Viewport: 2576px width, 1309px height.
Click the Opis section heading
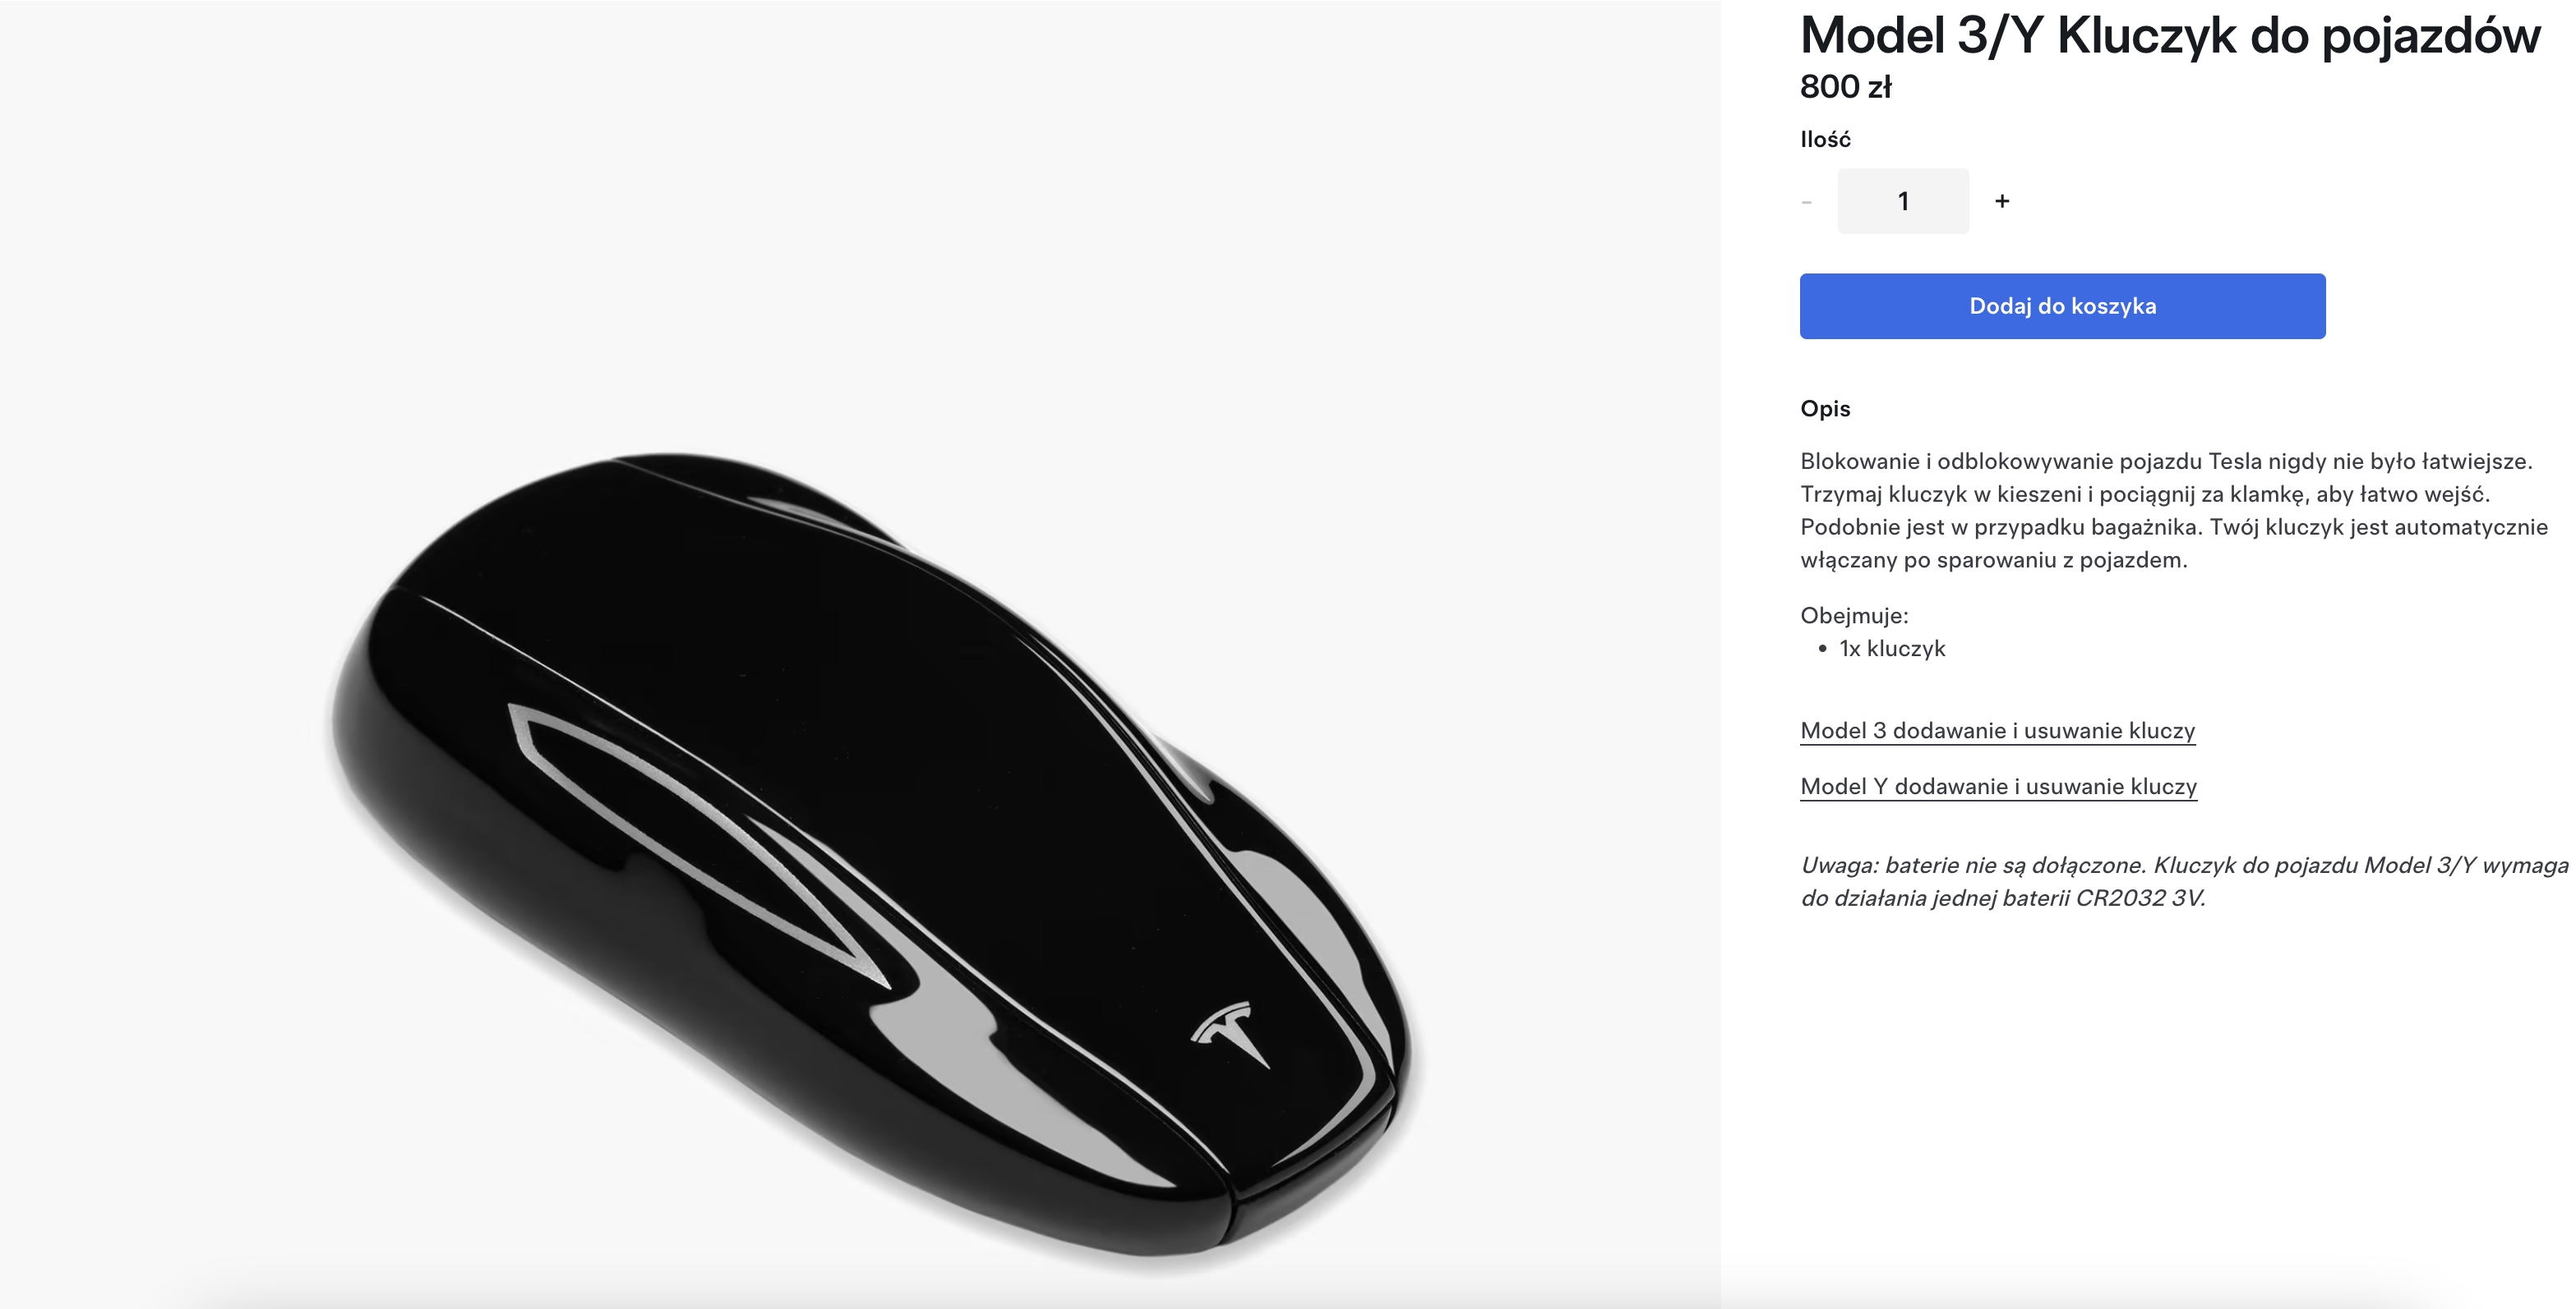point(1825,409)
